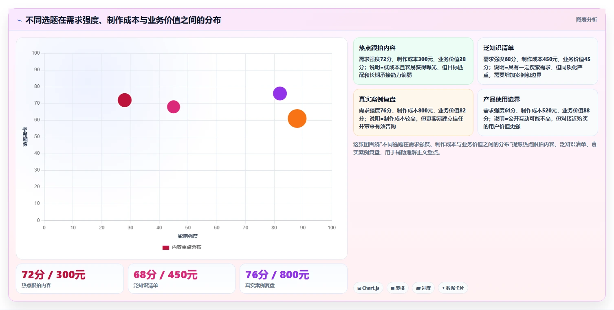
Task: Open the 泛知识清单 info card
Action: point(537,61)
